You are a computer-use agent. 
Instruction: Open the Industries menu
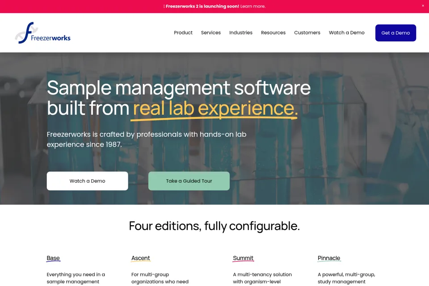(x=241, y=33)
